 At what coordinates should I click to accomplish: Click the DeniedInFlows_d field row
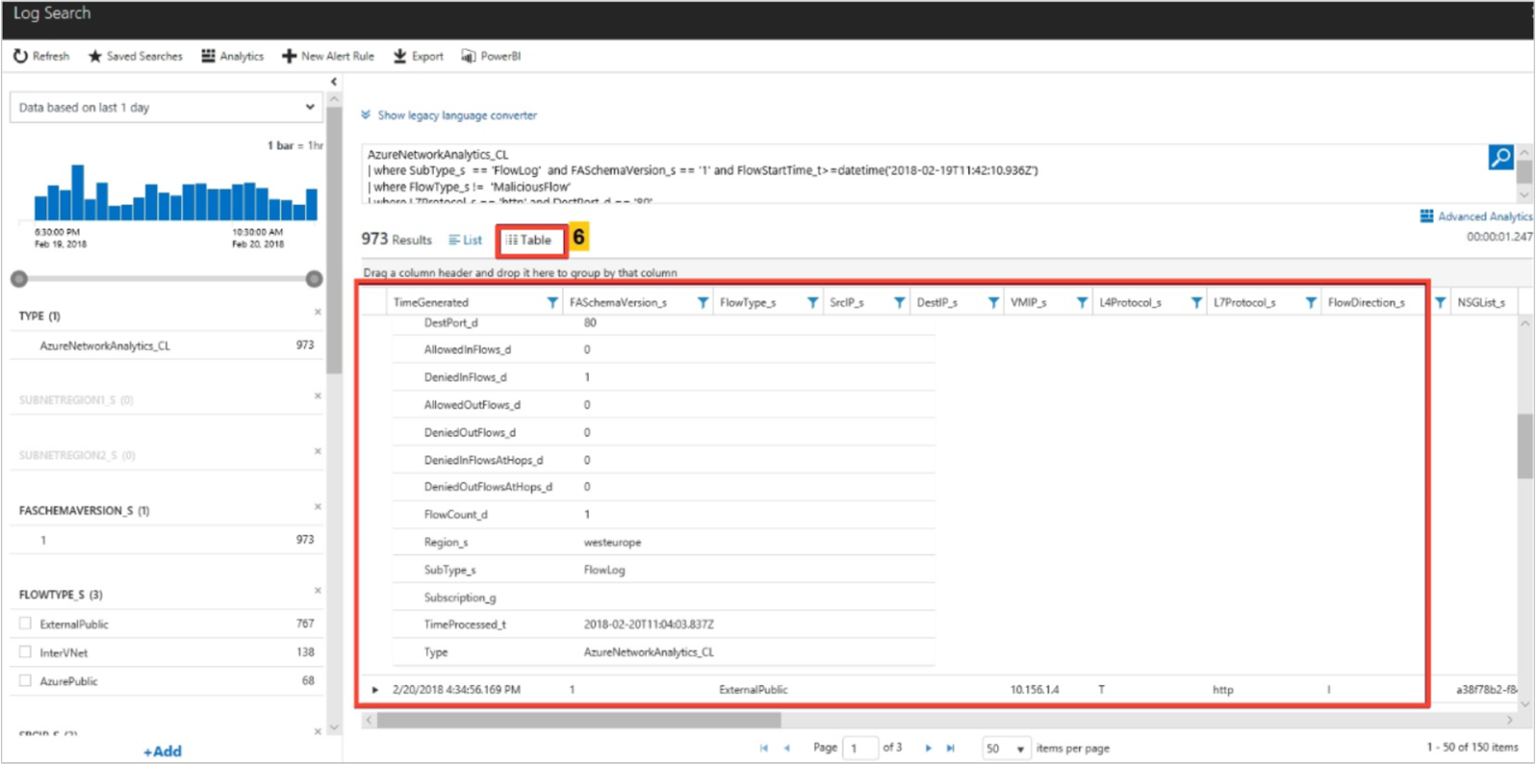point(664,377)
